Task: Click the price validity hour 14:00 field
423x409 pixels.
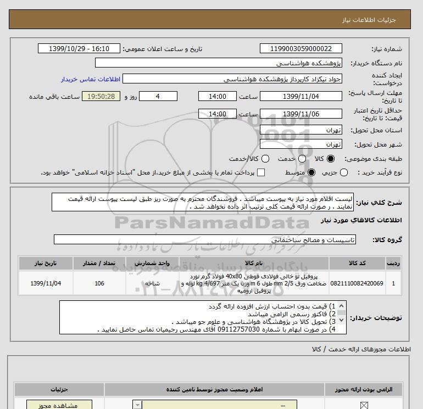Action: 218,114
